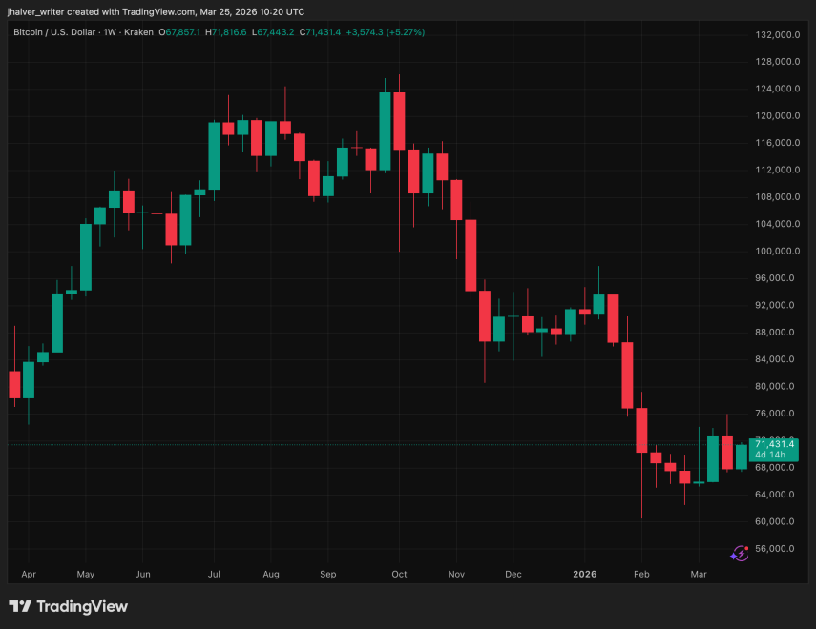Click the current price label 71,431.4

pos(774,443)
